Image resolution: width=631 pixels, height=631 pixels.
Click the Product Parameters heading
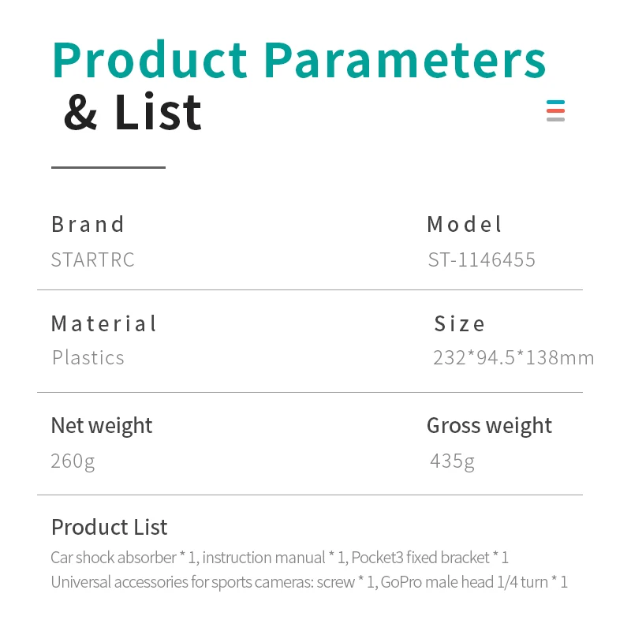pos(299,60)
